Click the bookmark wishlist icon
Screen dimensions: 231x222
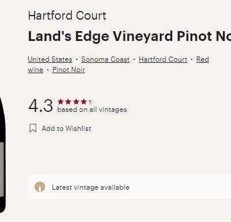pyautogui.click(x=33, y=128)
